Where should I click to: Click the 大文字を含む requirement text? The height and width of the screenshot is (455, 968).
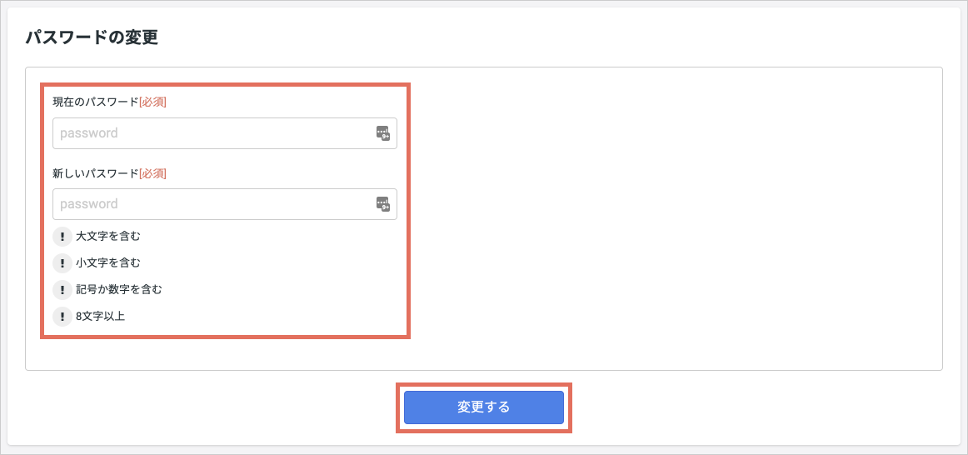(x=108, y=237)
